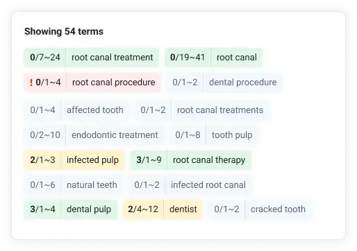
Task: Select the 'root canal treatment' term chip
Action: tap(92, 58)
